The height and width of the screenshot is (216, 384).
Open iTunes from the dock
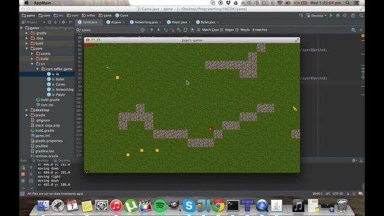coord(116,205)
